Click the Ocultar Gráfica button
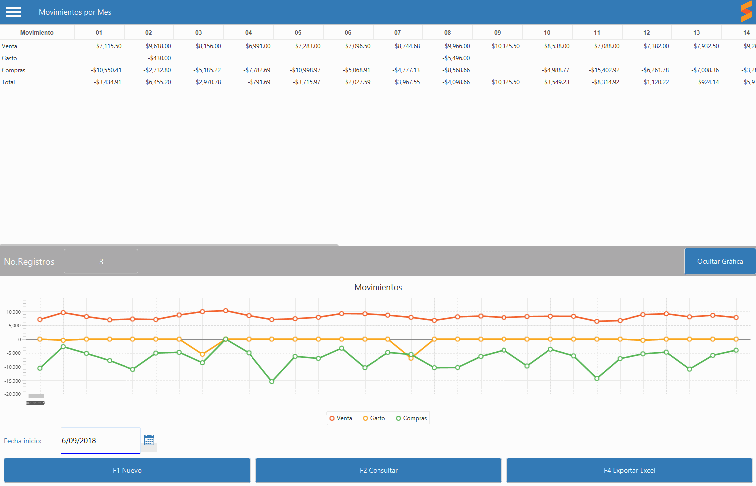 point(720,261)
